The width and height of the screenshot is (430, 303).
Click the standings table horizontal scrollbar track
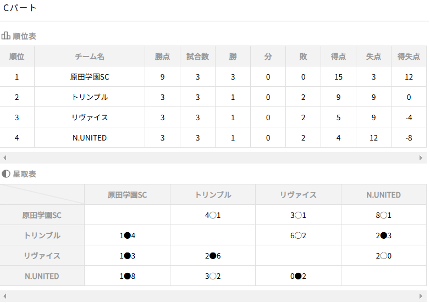tap(213, 158)
